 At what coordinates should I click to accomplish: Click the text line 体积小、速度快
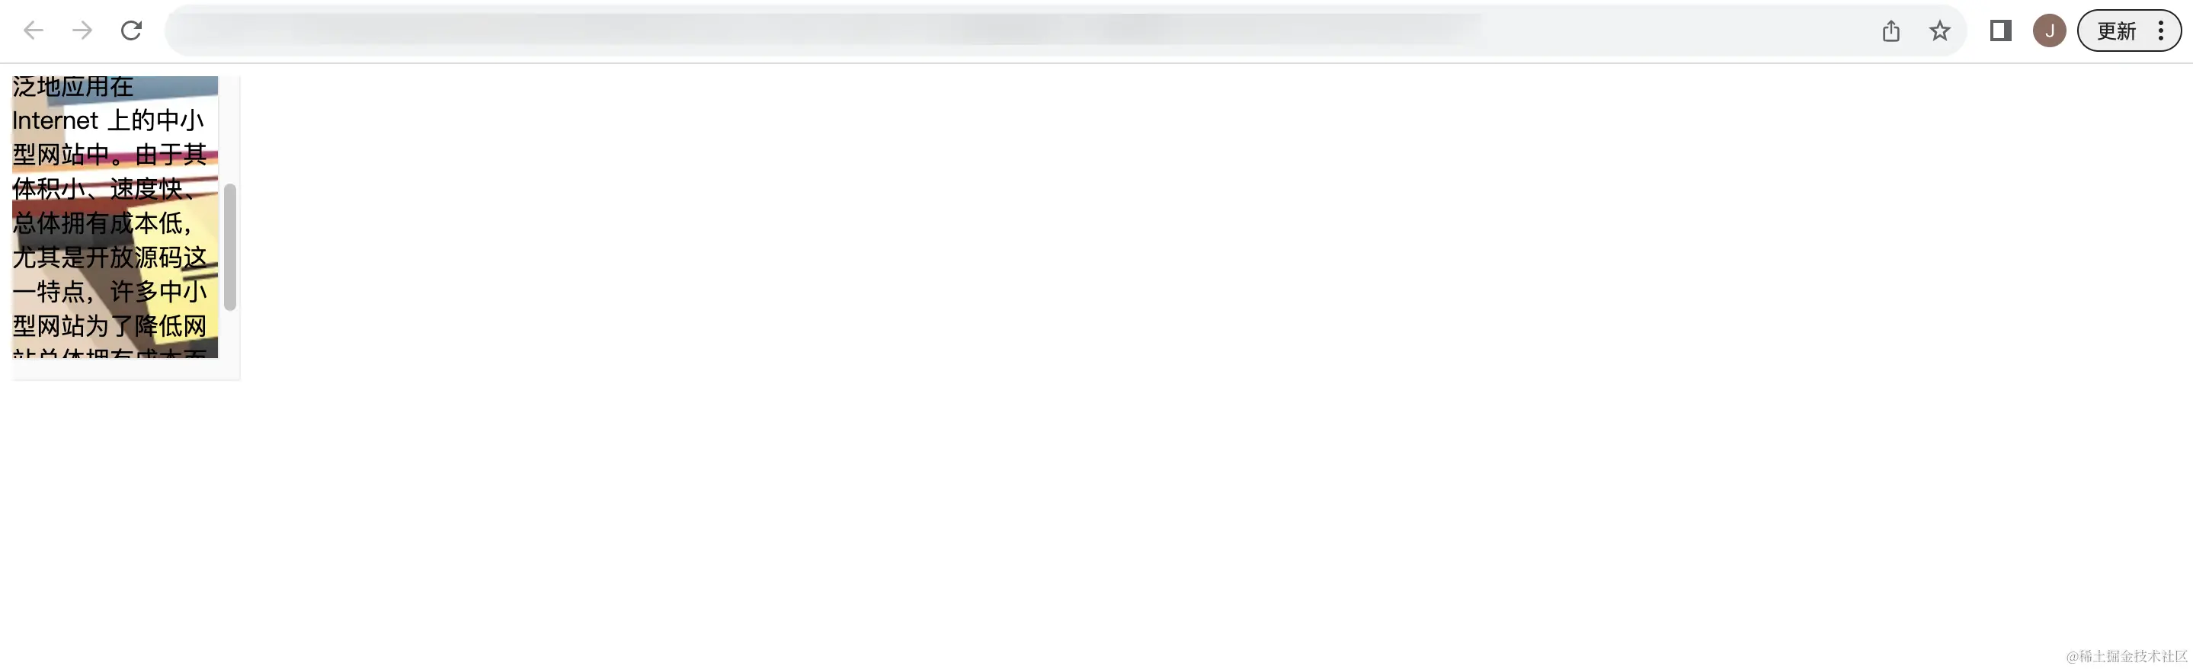click(104, 189)
